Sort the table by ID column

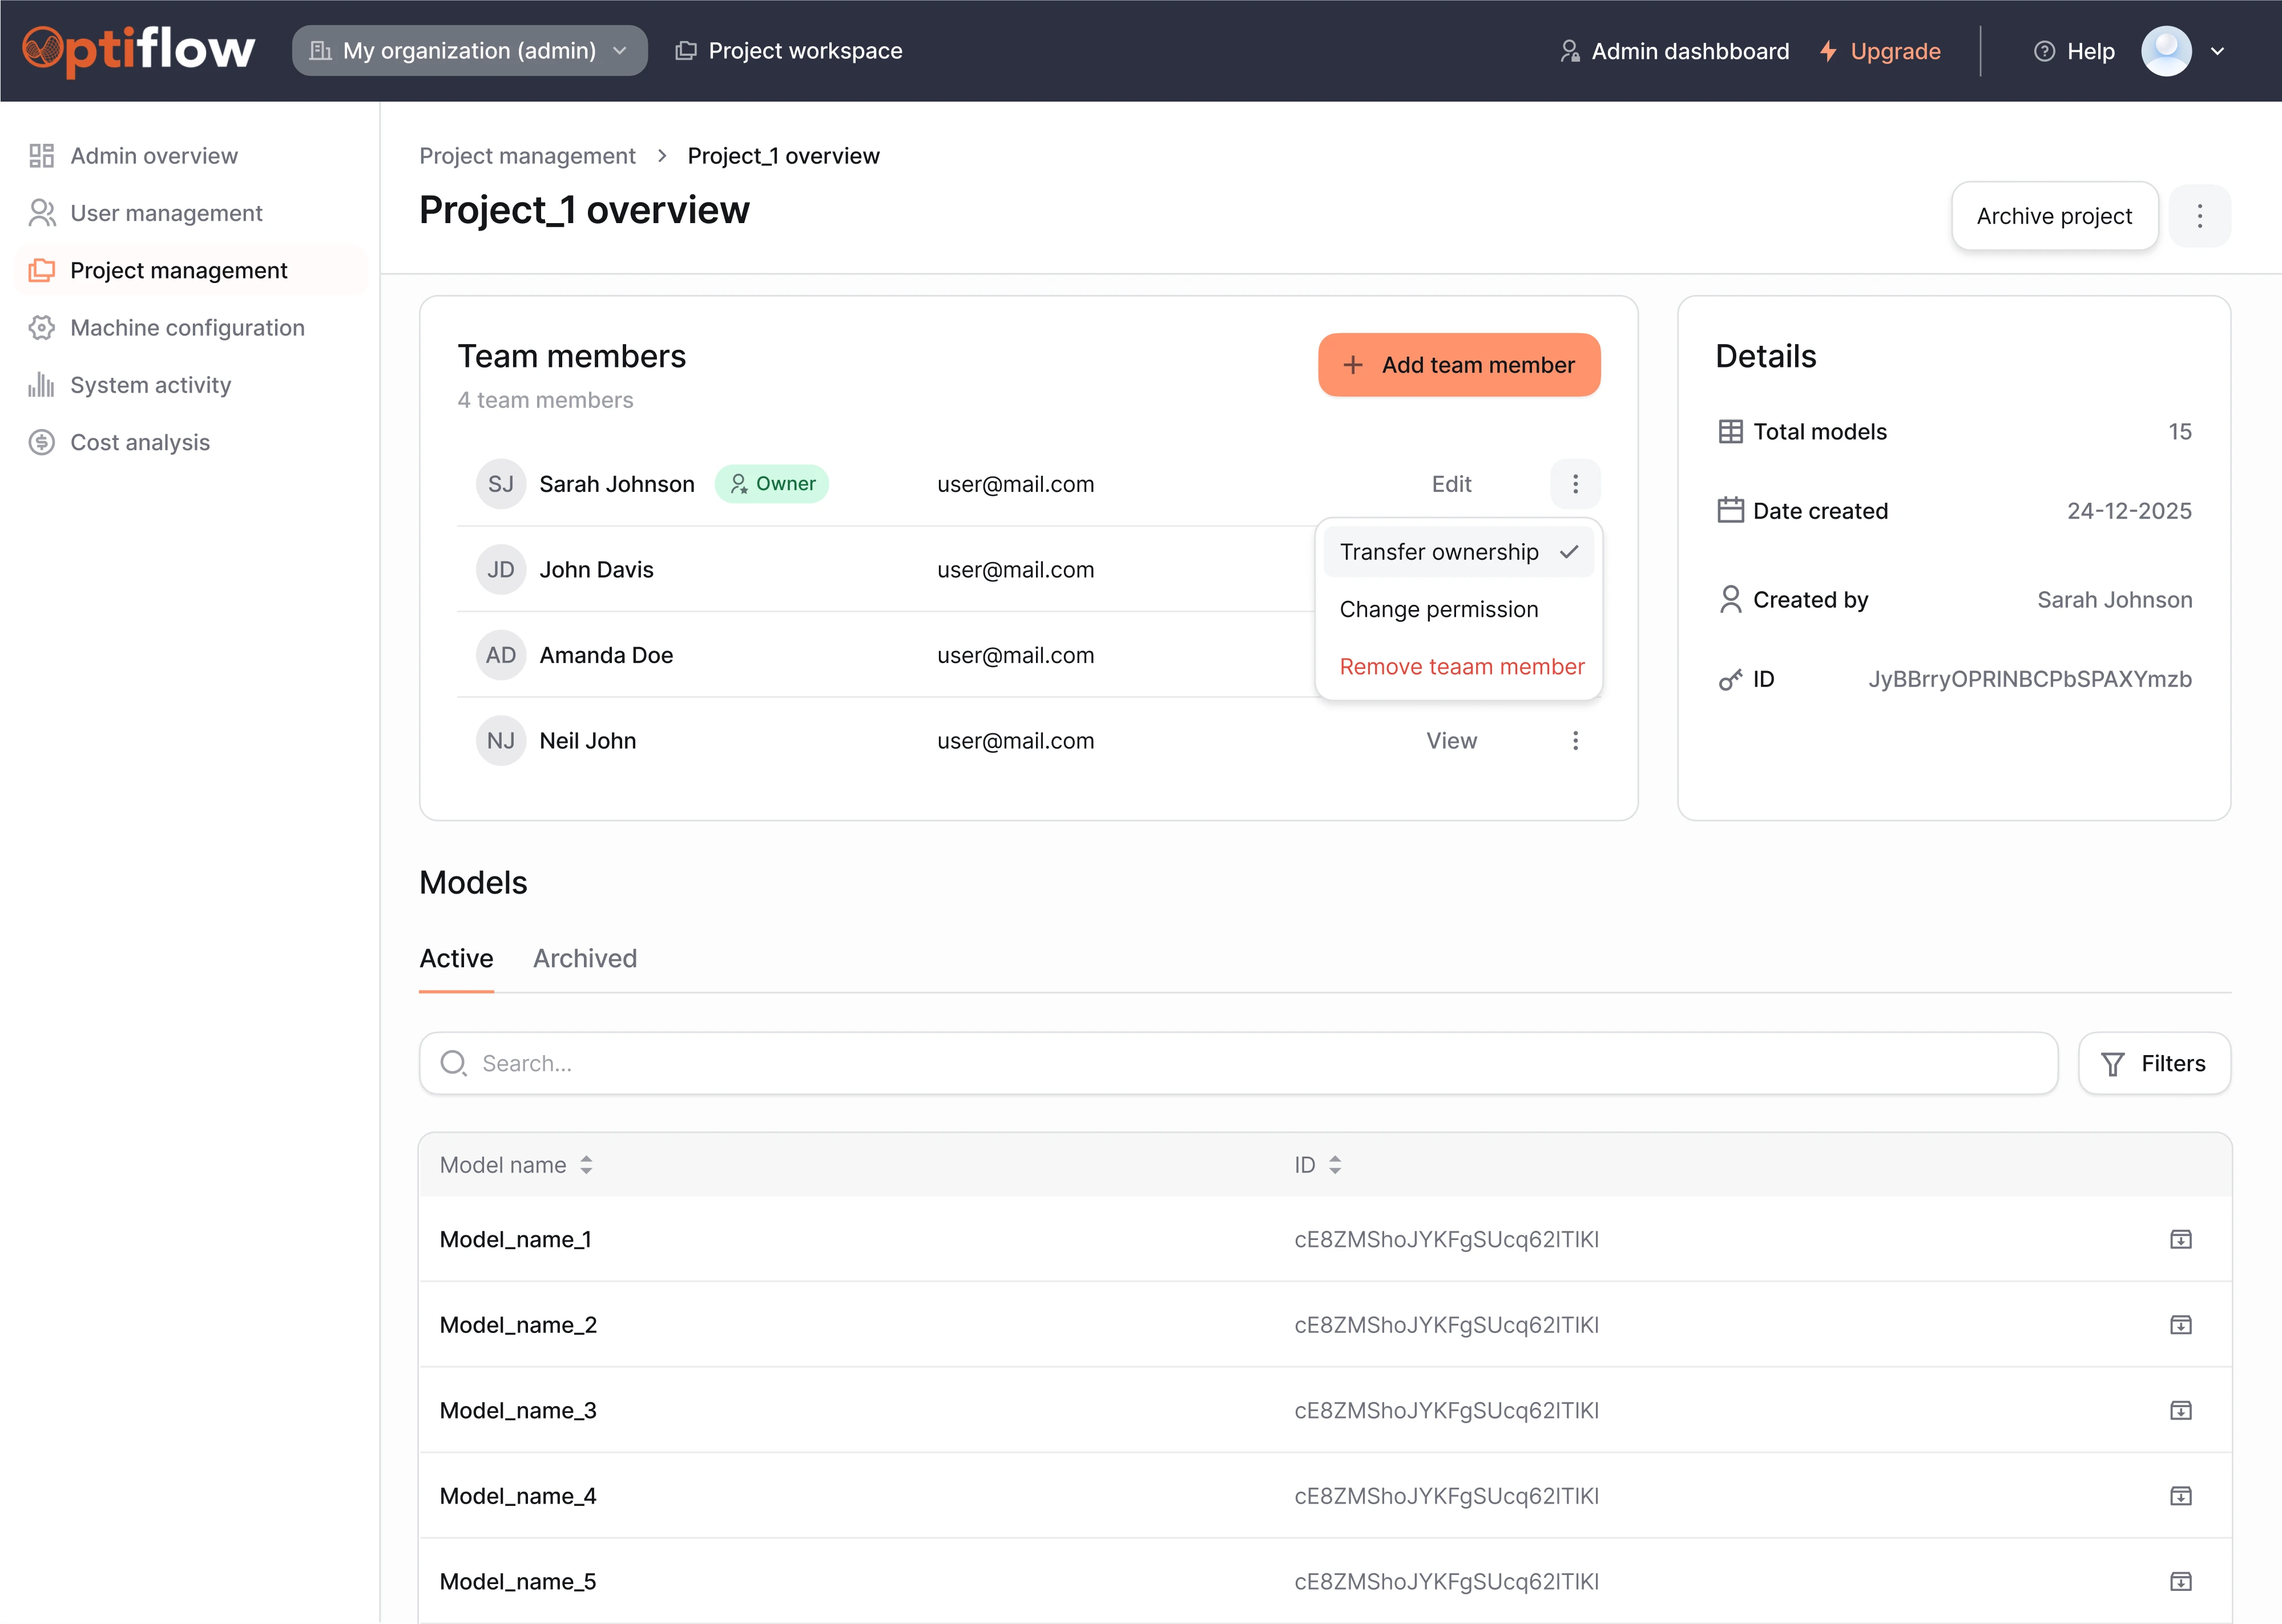(1334, 1165)
